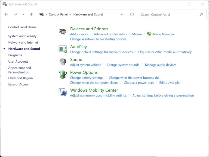This screenshot has height=157, width=209.
Task: Go forward with the right arrow
Action: point(16,14)
